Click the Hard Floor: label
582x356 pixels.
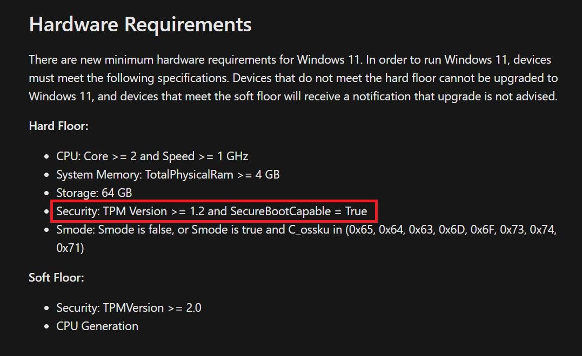[58, 126]
